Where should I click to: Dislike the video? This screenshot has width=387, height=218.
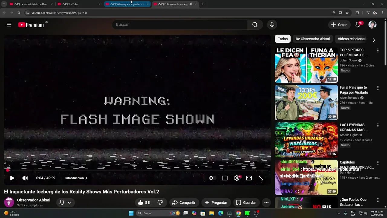(x=160, y=203)
